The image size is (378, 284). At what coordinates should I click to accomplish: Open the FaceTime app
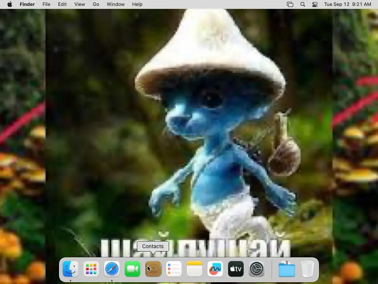click(133, 269)
